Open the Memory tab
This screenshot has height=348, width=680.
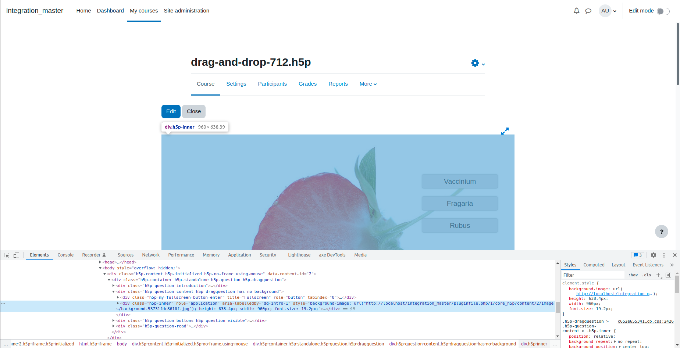(x=211, y=255)
